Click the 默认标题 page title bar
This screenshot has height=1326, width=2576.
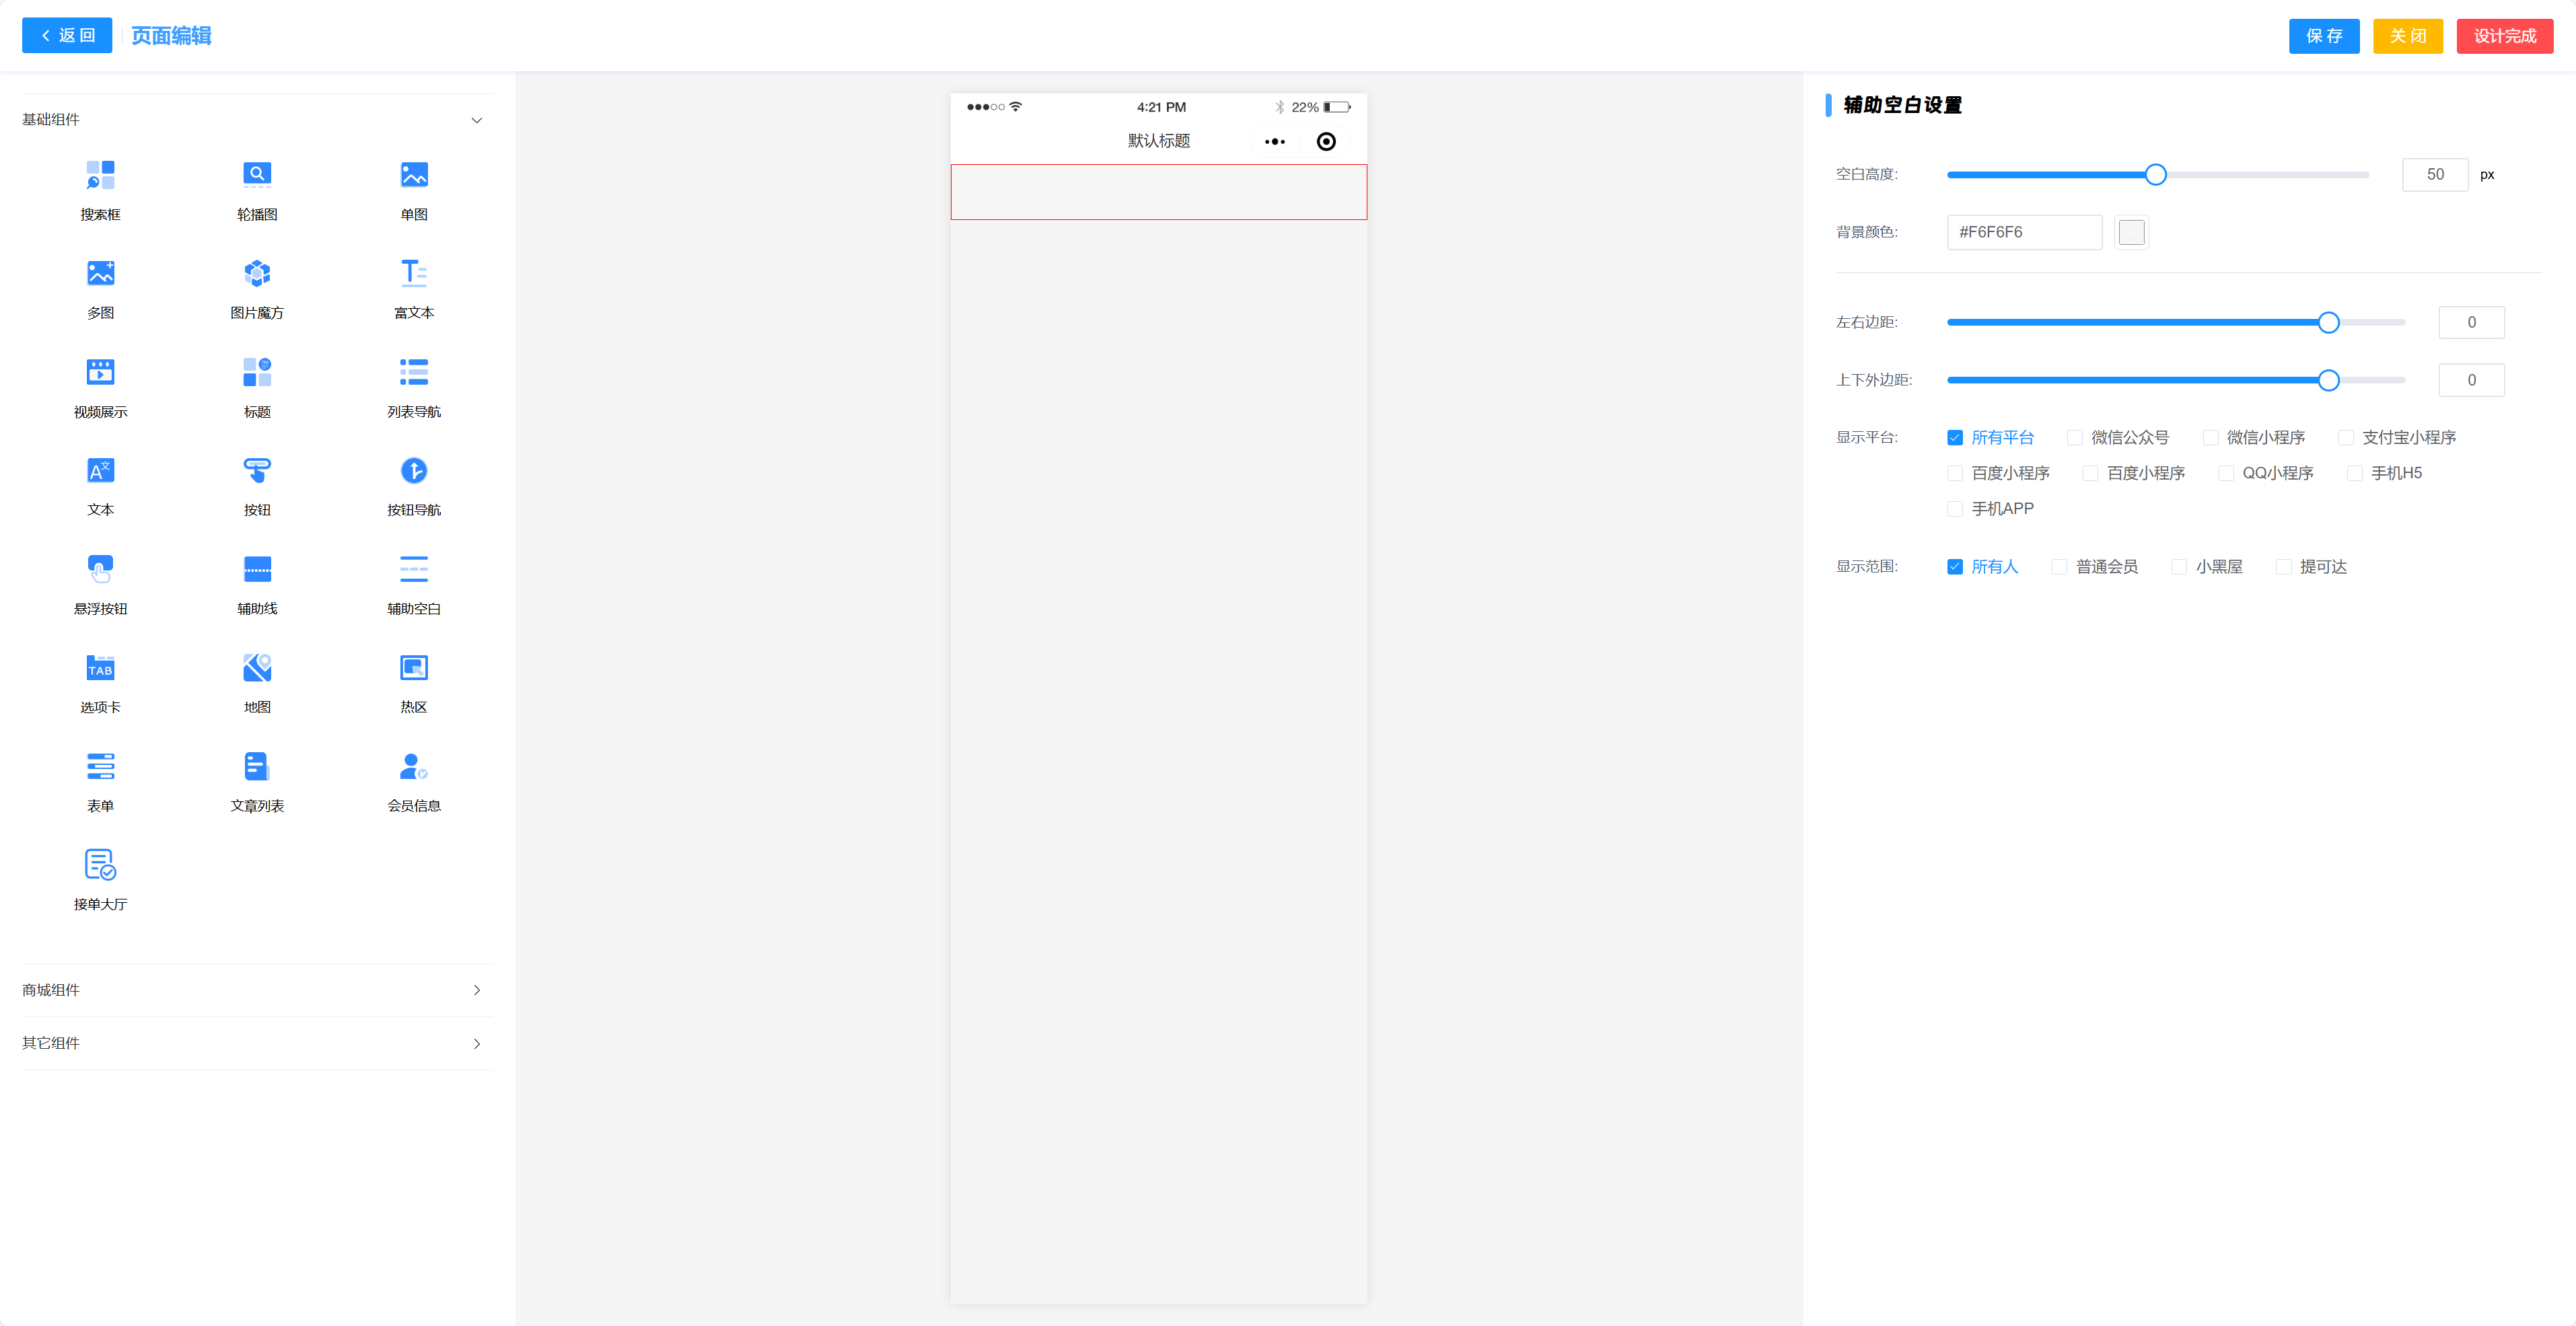1158,141
